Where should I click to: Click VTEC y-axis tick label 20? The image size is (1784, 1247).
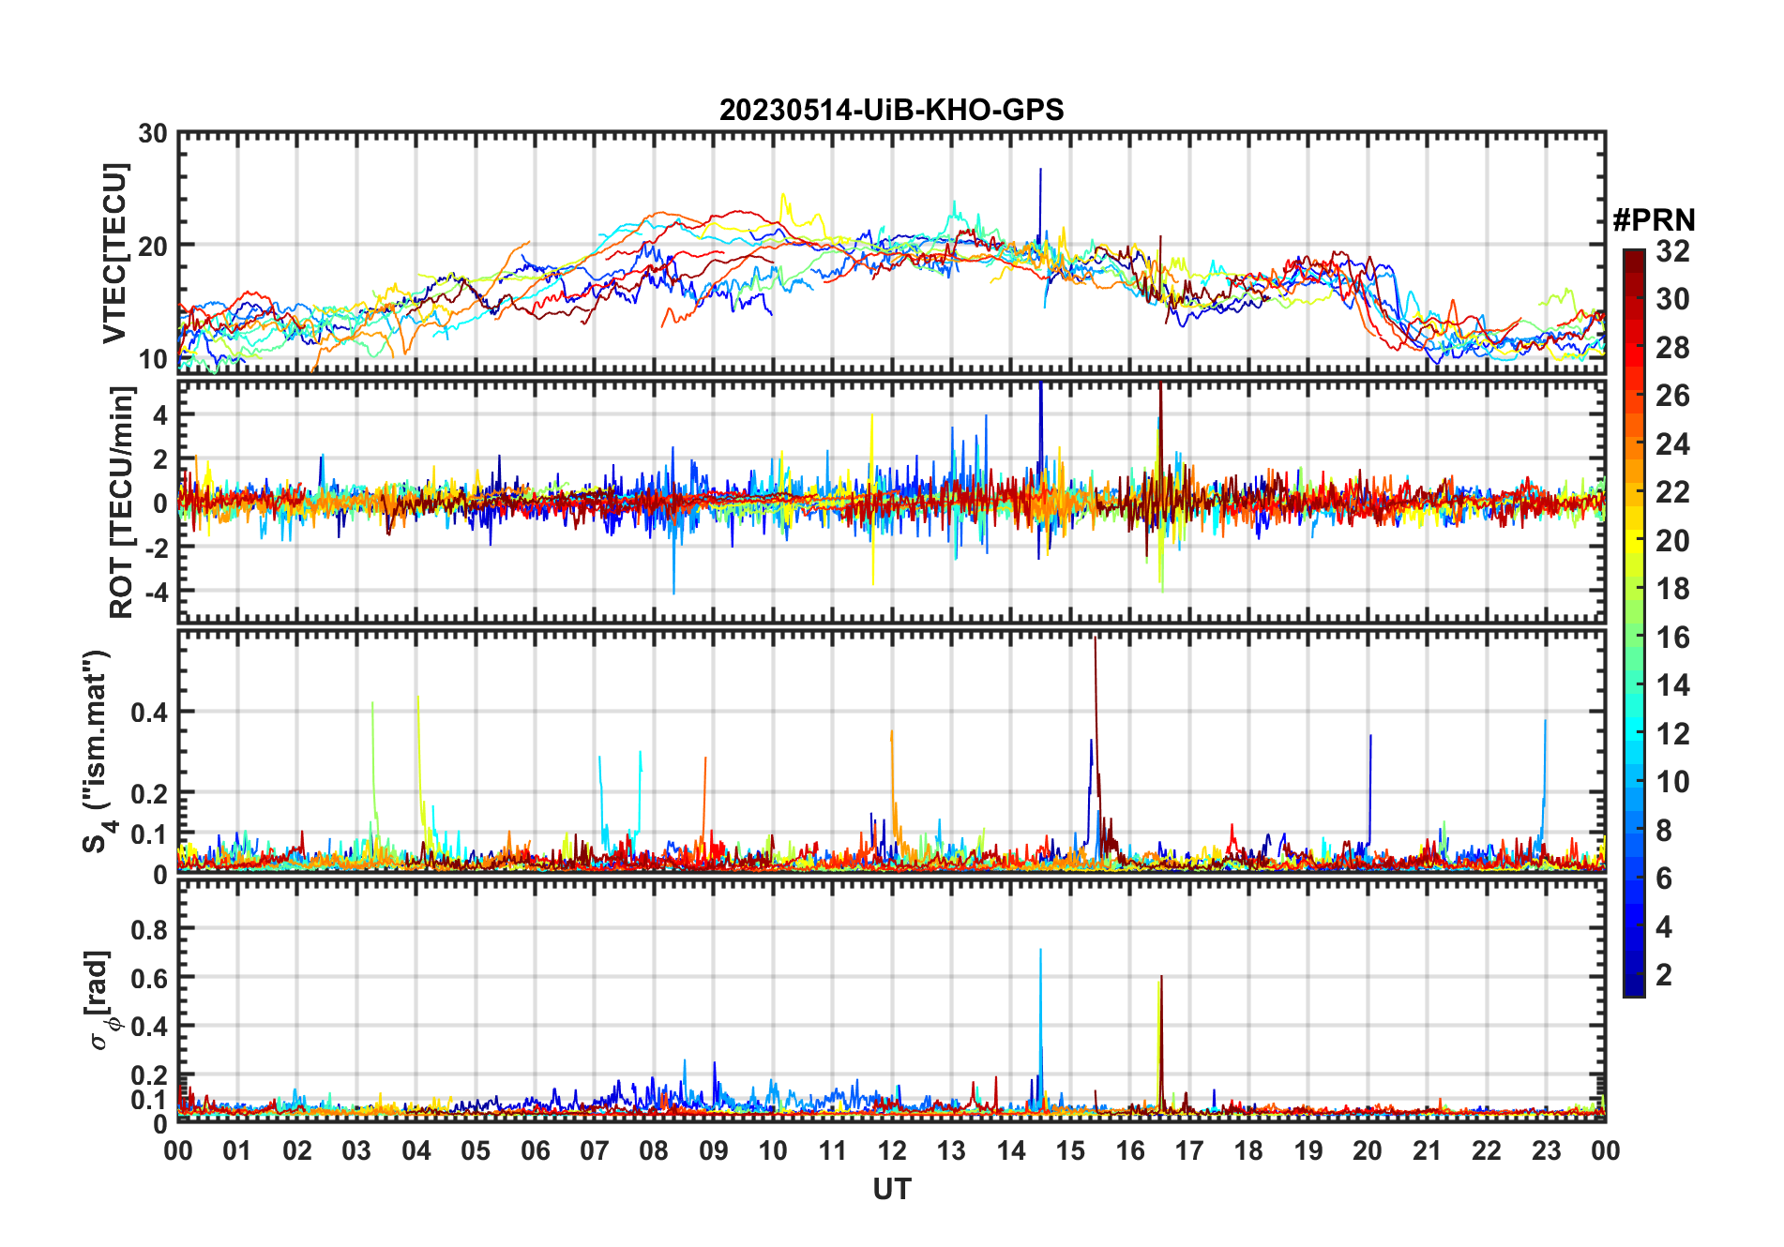coord(153,246)
